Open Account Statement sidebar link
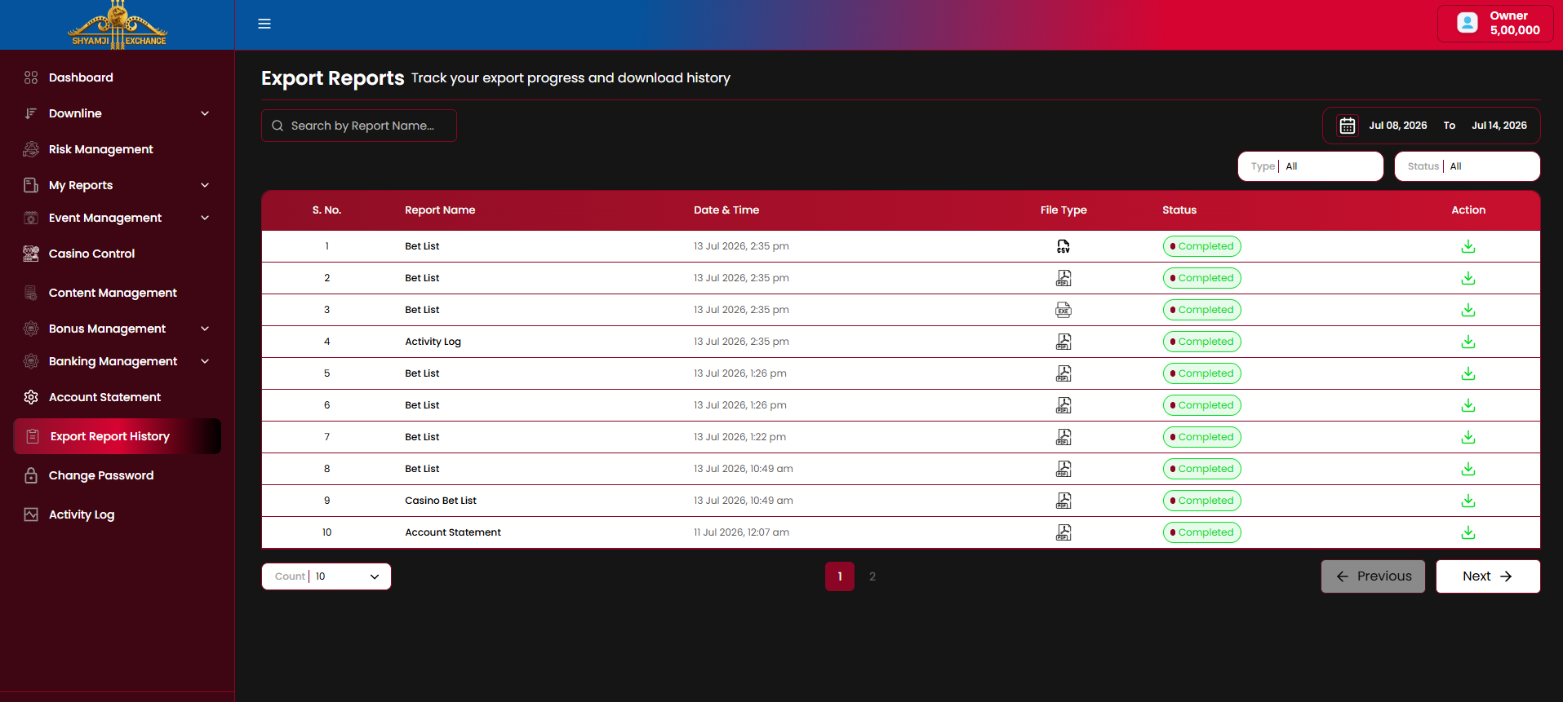Viewport: 1563px width, 702px height. tap(117, 397)
